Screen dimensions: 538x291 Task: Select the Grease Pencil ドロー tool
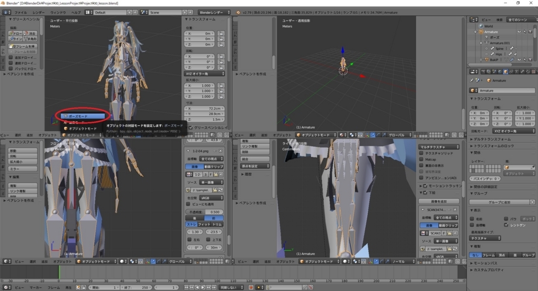pyautogui.click(x=15, y=33)
